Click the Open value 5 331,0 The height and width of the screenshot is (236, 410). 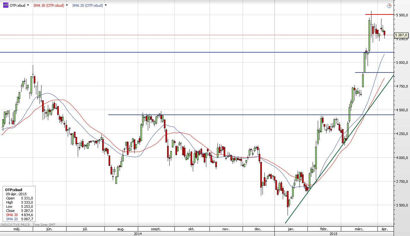click(27, 198)
